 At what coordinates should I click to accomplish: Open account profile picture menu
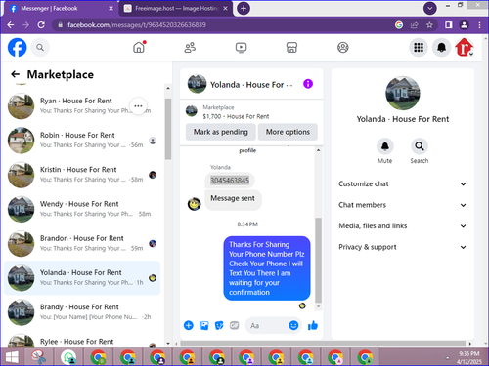point(465,48)
